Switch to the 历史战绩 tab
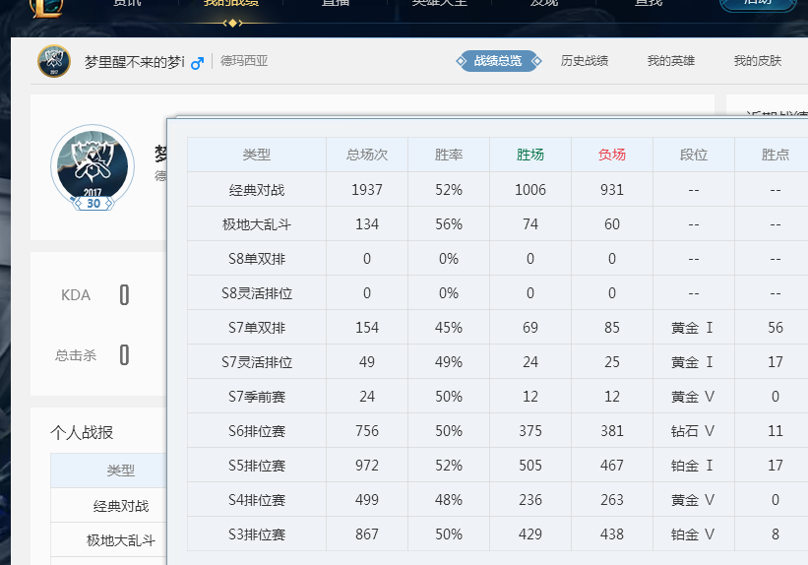808x565 pixels. [585, 61]
